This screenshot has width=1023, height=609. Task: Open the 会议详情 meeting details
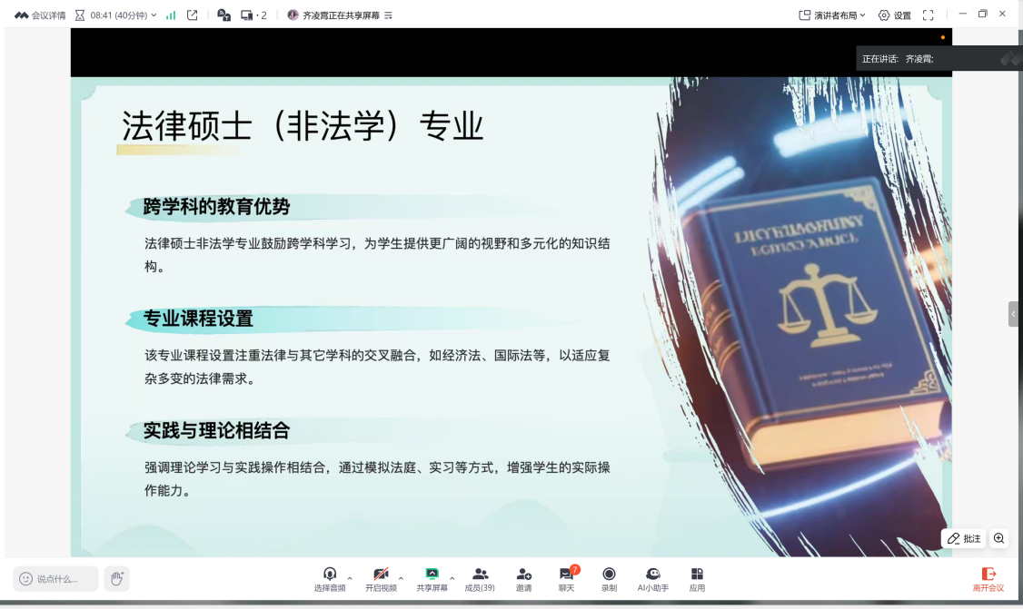(41, 15)
